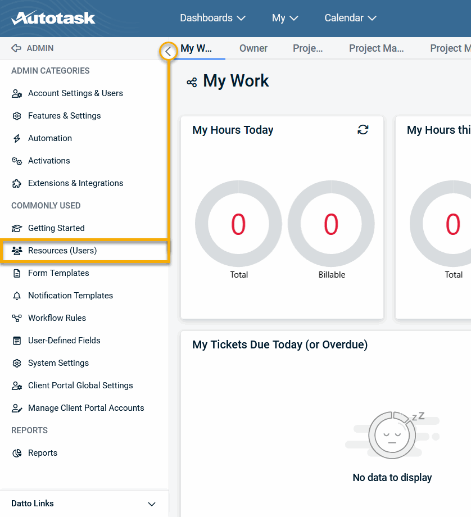The image size is (471, 517).
Task: Open the Calendar dropdown menu
Action: [350, 18]
